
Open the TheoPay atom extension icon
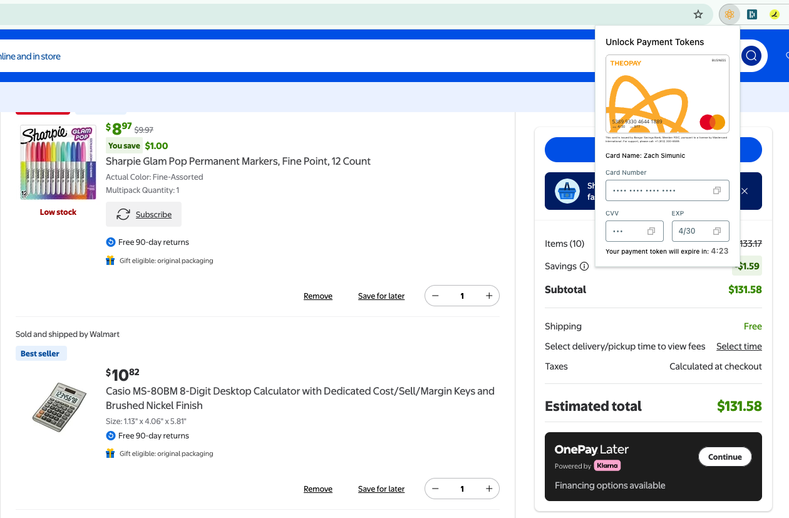(729, 14)
